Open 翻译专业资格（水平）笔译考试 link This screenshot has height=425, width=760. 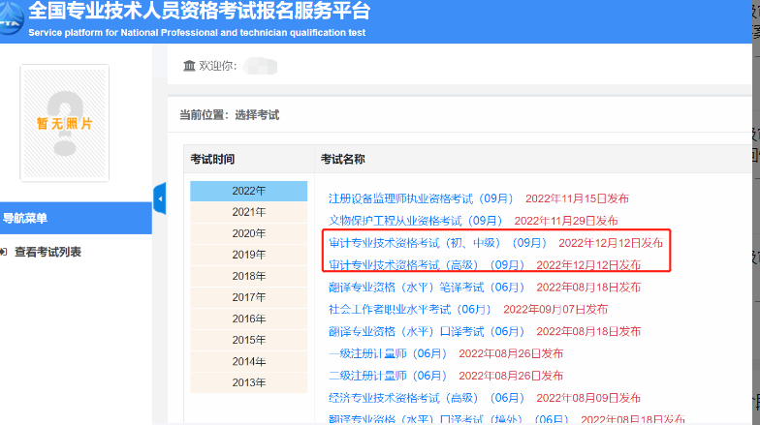[x=427, y=287]
